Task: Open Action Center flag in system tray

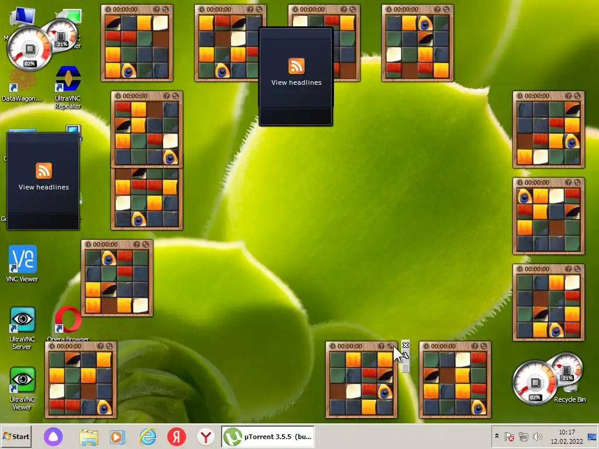Action: click(x=510, y=436)
